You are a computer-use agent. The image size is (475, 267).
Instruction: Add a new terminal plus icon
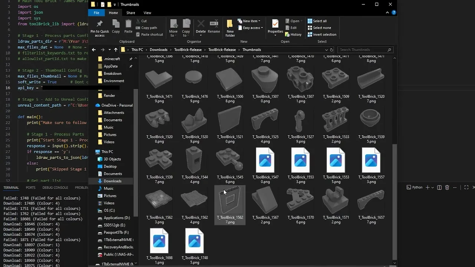click(427, 188)
